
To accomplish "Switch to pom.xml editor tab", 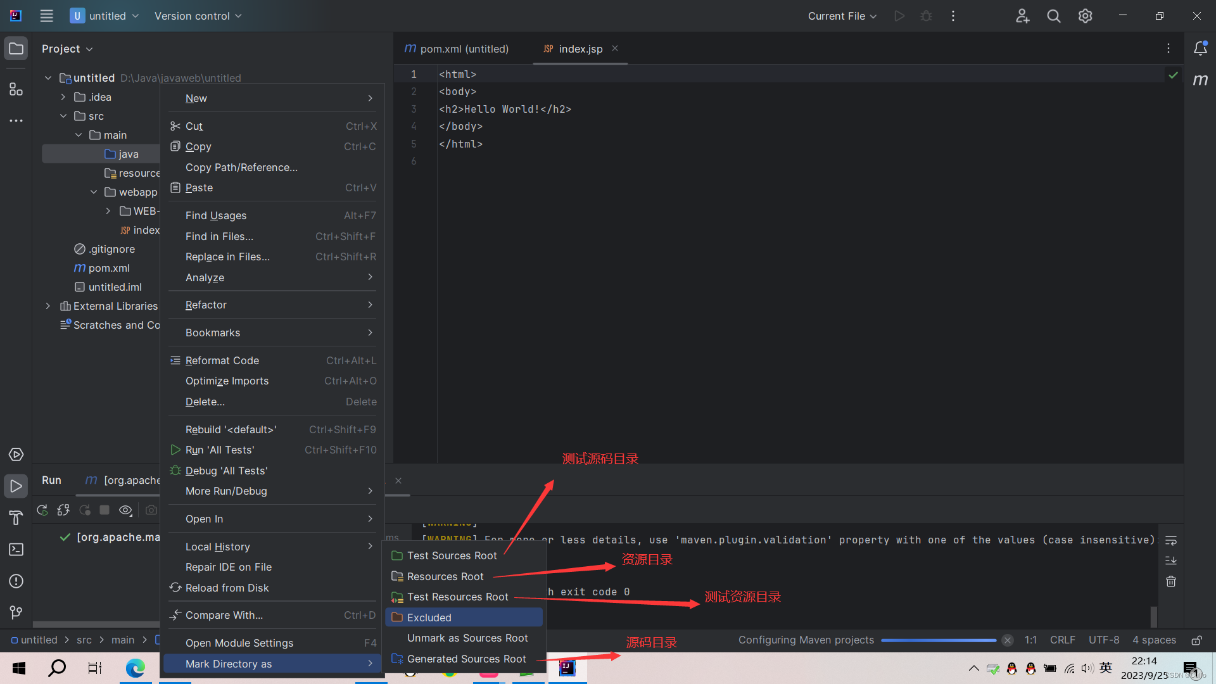I will point(457,49).
